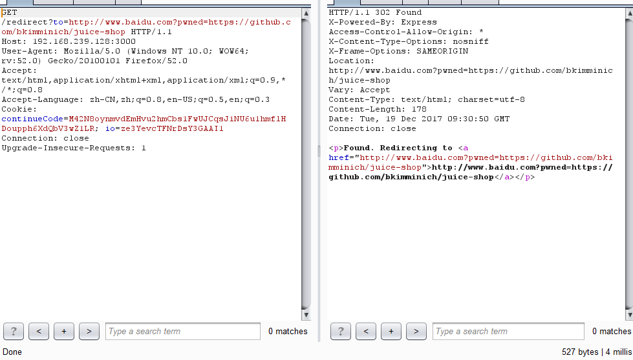The height and width of the screenshot is (360, 633).
Task: Click the request pane vertical scrollbar track
Action: (306, 165)
